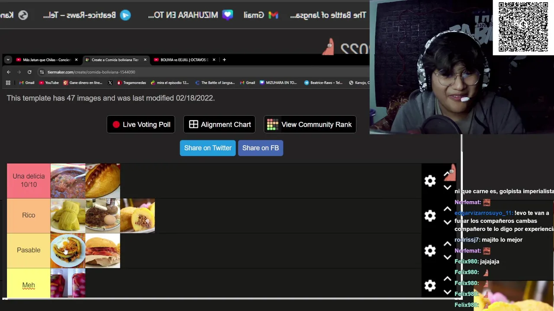Move the Pasable tier up with its arrow
The height and width of the screenshot is (311, 554).
[447, 244]
